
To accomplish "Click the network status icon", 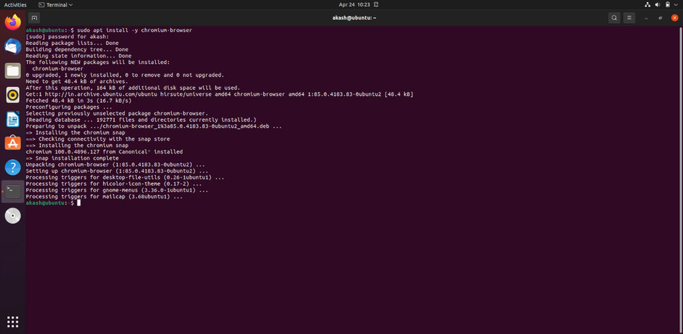I will tap(647, 5).
